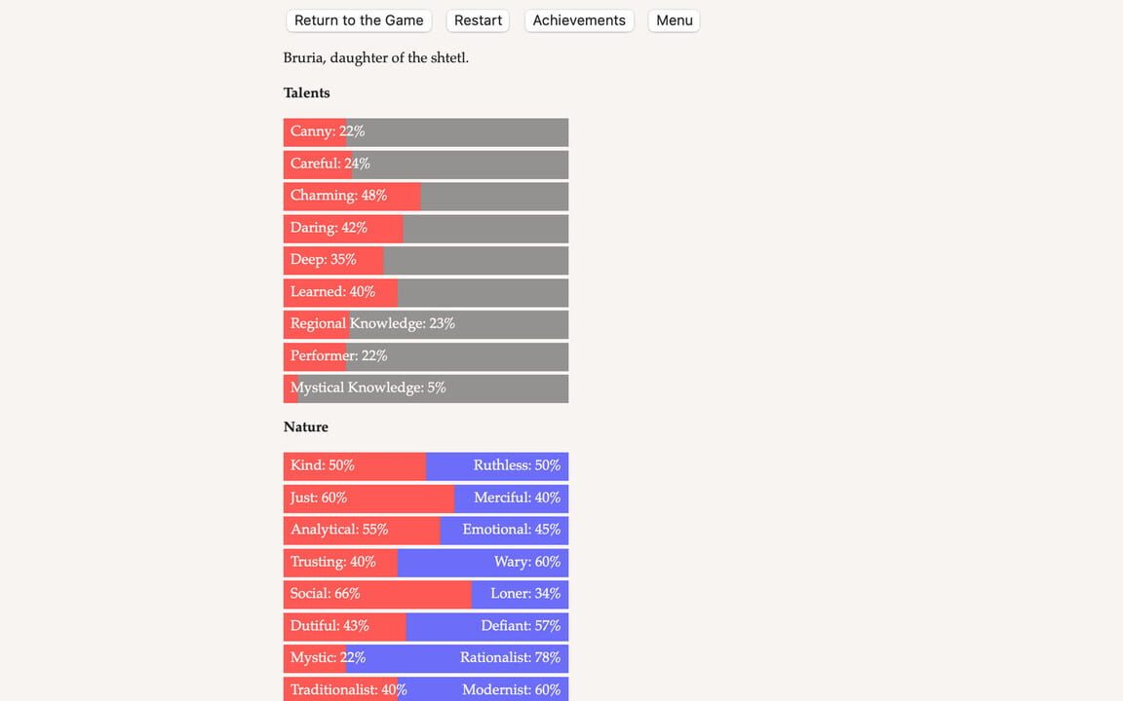The height and width of the screenshot is (701, 1123).
Task: Open the Achievements screen
Action: point(579,20)
